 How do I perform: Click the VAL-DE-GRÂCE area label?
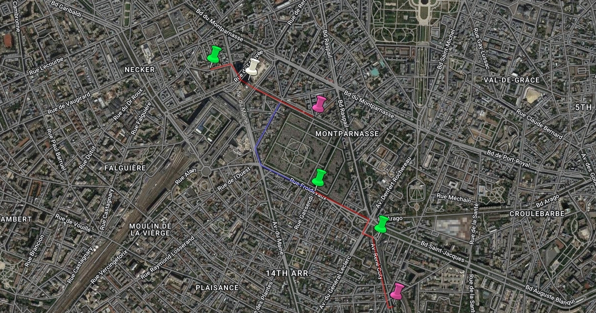click(x=511, y=80)
